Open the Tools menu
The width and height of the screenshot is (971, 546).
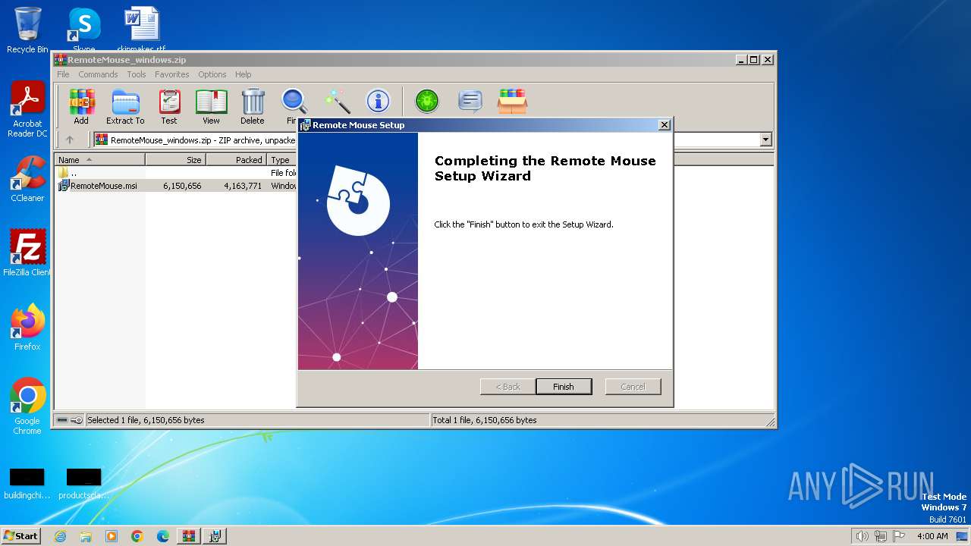click(137, 74)
